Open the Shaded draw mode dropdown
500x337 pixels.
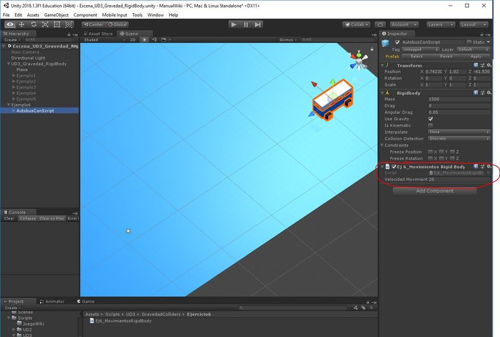(104, 40)
